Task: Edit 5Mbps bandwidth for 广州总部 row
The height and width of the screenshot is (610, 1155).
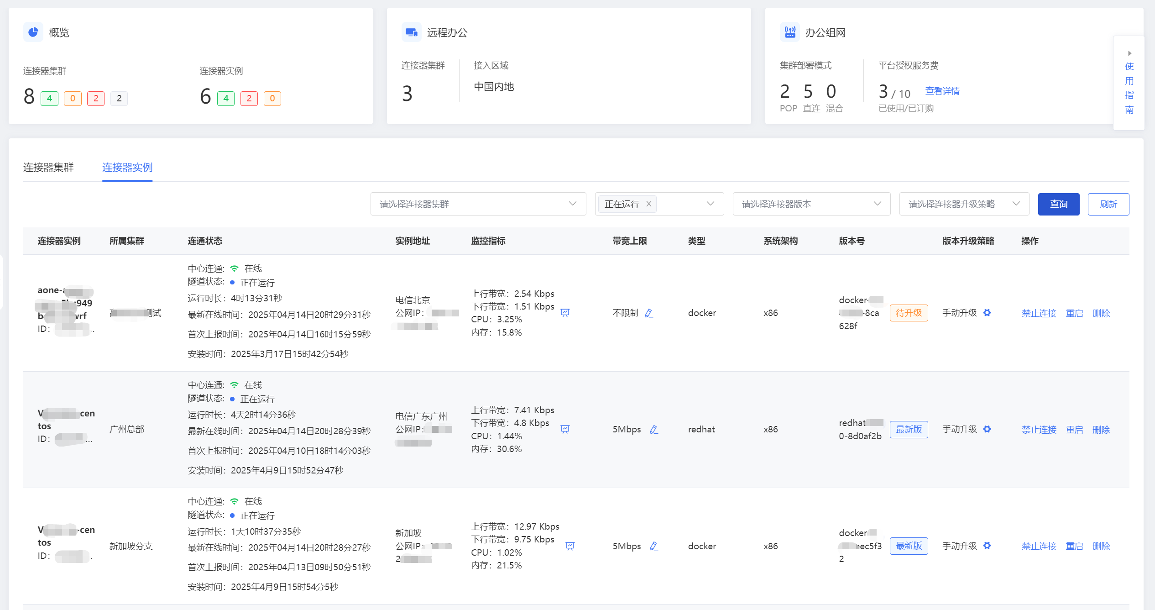Action: (x=654, y=430)
